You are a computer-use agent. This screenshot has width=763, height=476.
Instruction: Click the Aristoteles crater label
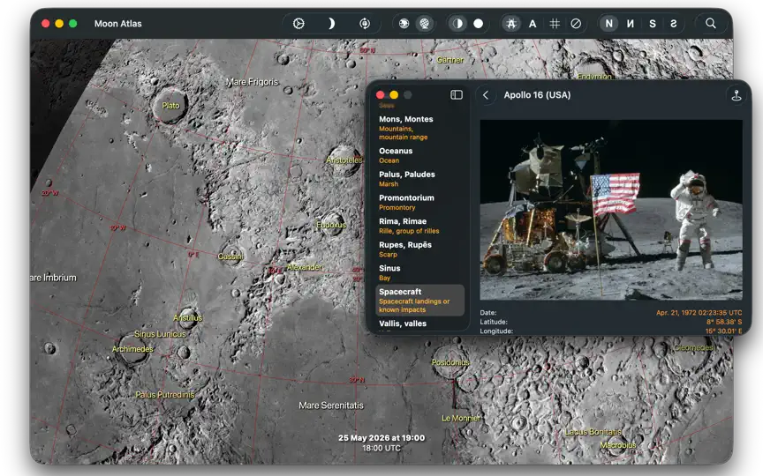coord(344,160)
